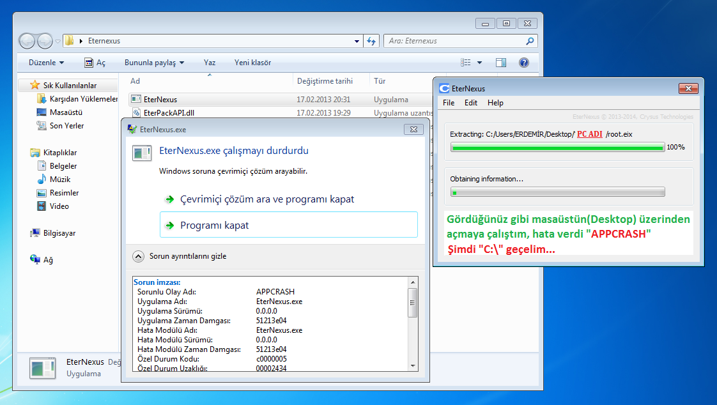Click EterNexus preview thumbnail in details pane

pos(43,368)
